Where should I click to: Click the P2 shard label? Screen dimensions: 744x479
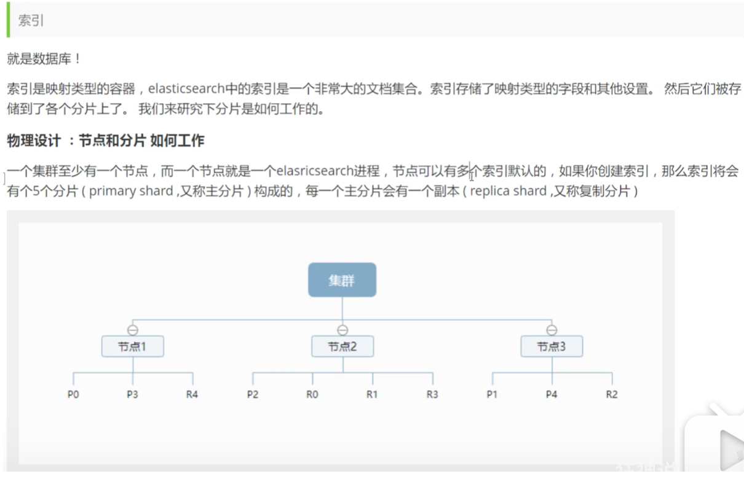(x=253, y=394)
